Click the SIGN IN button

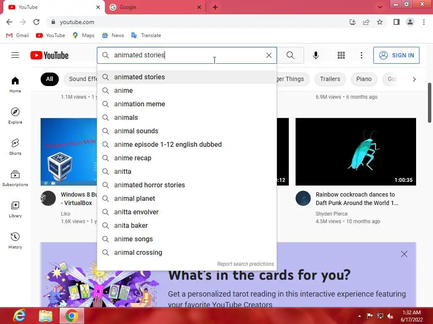(x=396, y=55)
